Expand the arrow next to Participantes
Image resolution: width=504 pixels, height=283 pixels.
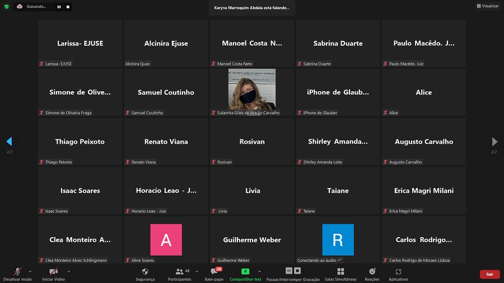197,271
